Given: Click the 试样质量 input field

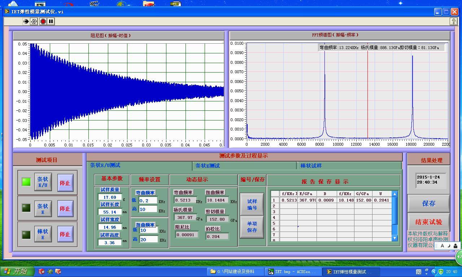Looking at the screenshot, I should (x=110, y=197).
